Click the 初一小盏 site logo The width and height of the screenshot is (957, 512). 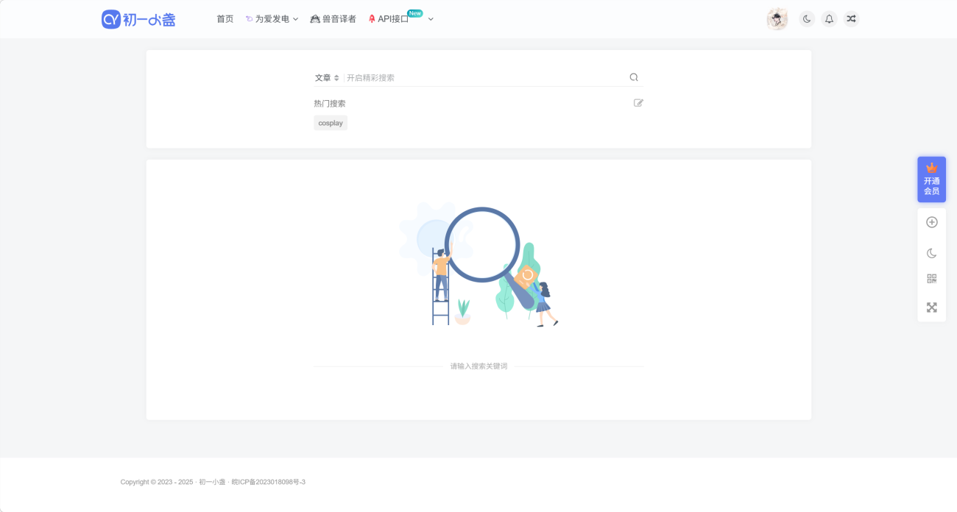[138, 19]
